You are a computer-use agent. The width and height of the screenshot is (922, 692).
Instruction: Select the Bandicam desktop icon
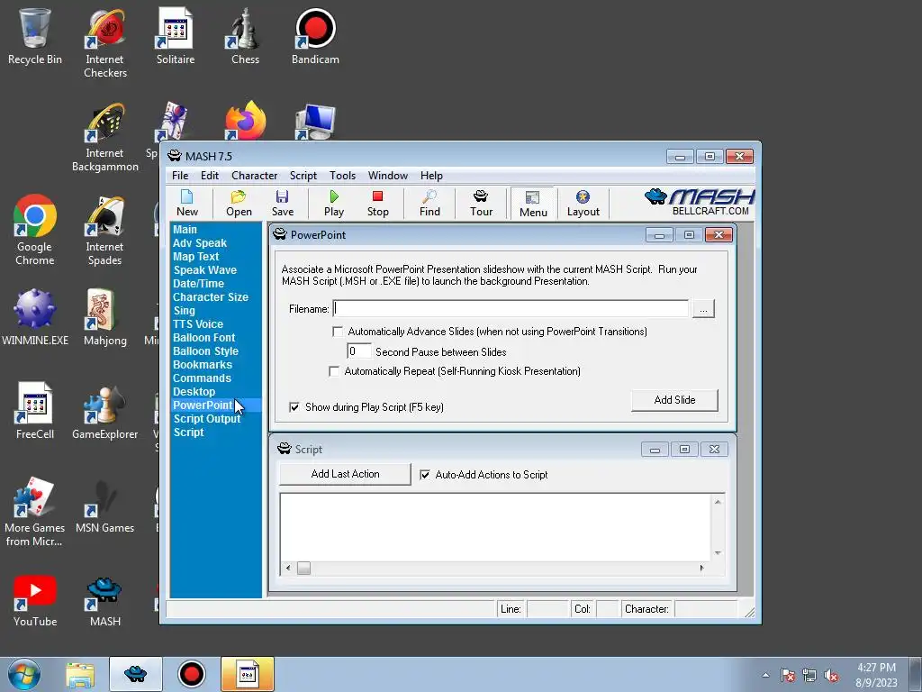(x=315, y=36)
